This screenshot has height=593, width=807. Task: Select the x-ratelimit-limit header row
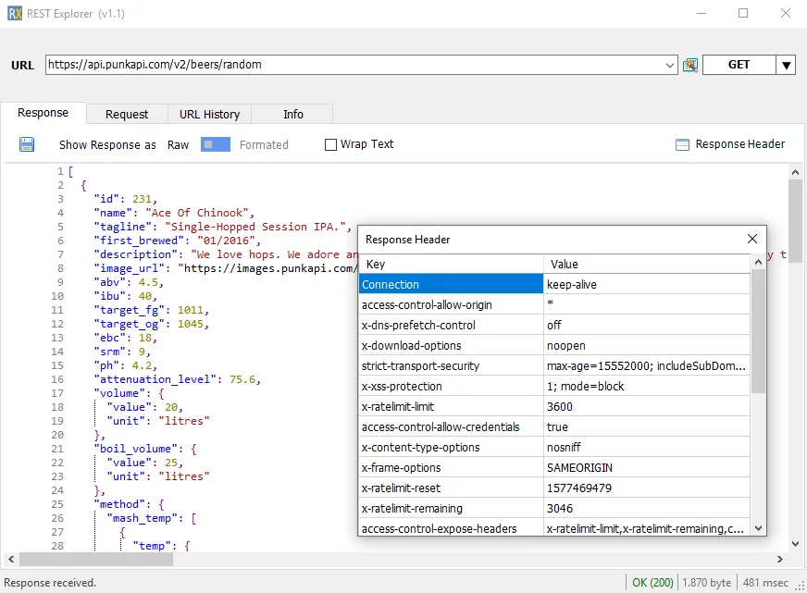click(451, 406)
